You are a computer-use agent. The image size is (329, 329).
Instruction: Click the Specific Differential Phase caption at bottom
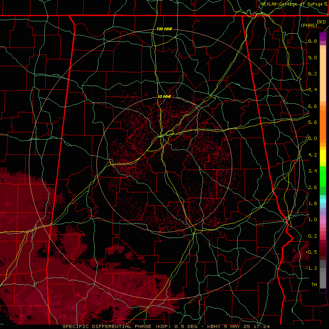click(166, 326)
